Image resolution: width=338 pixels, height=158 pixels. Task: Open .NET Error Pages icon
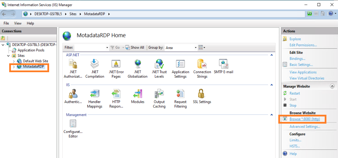point(116,63)
